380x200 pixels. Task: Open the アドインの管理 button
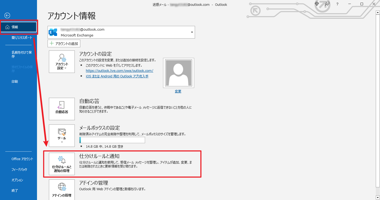coord(62,190)
